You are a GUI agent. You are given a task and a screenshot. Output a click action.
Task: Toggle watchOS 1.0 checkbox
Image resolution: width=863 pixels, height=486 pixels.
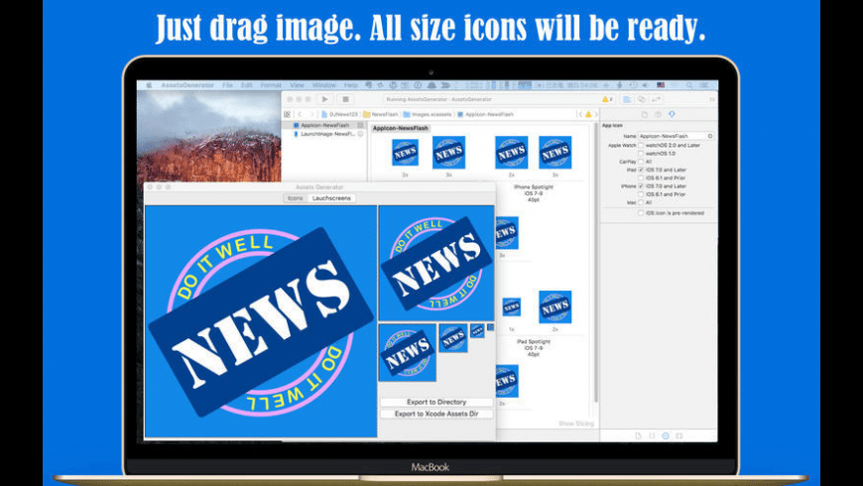pos(641,154)
